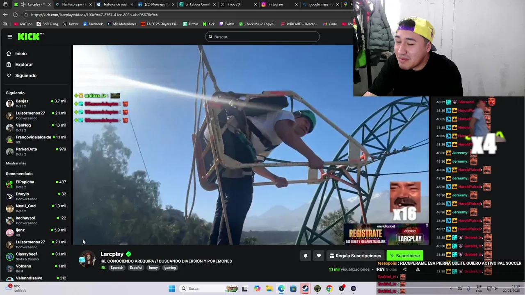Image resolution: width=525 pixels, height=295 pixels.
Task: Click the heart follow icon
Action: (319, 256)
